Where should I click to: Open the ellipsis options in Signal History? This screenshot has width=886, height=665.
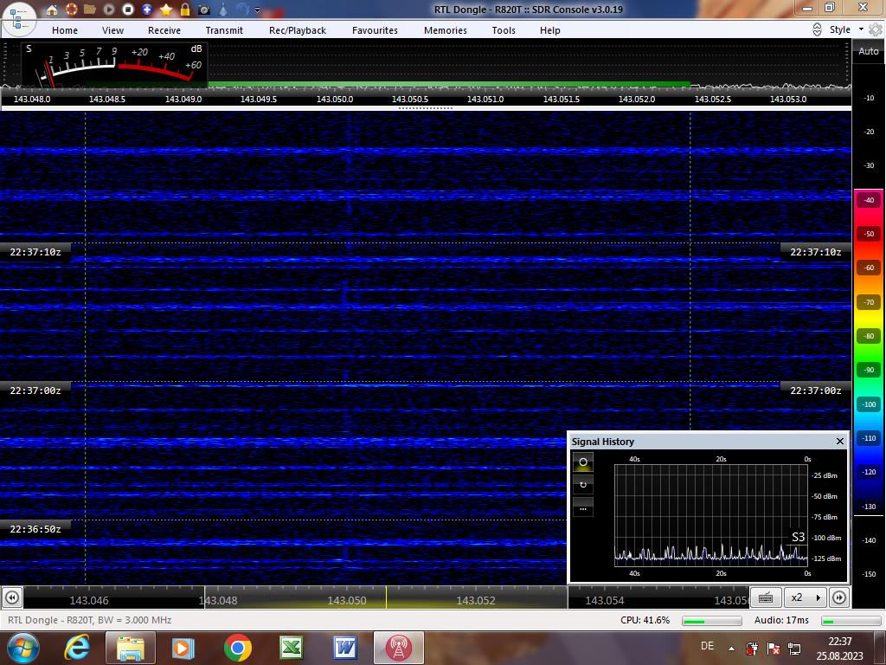click(583, 507)
